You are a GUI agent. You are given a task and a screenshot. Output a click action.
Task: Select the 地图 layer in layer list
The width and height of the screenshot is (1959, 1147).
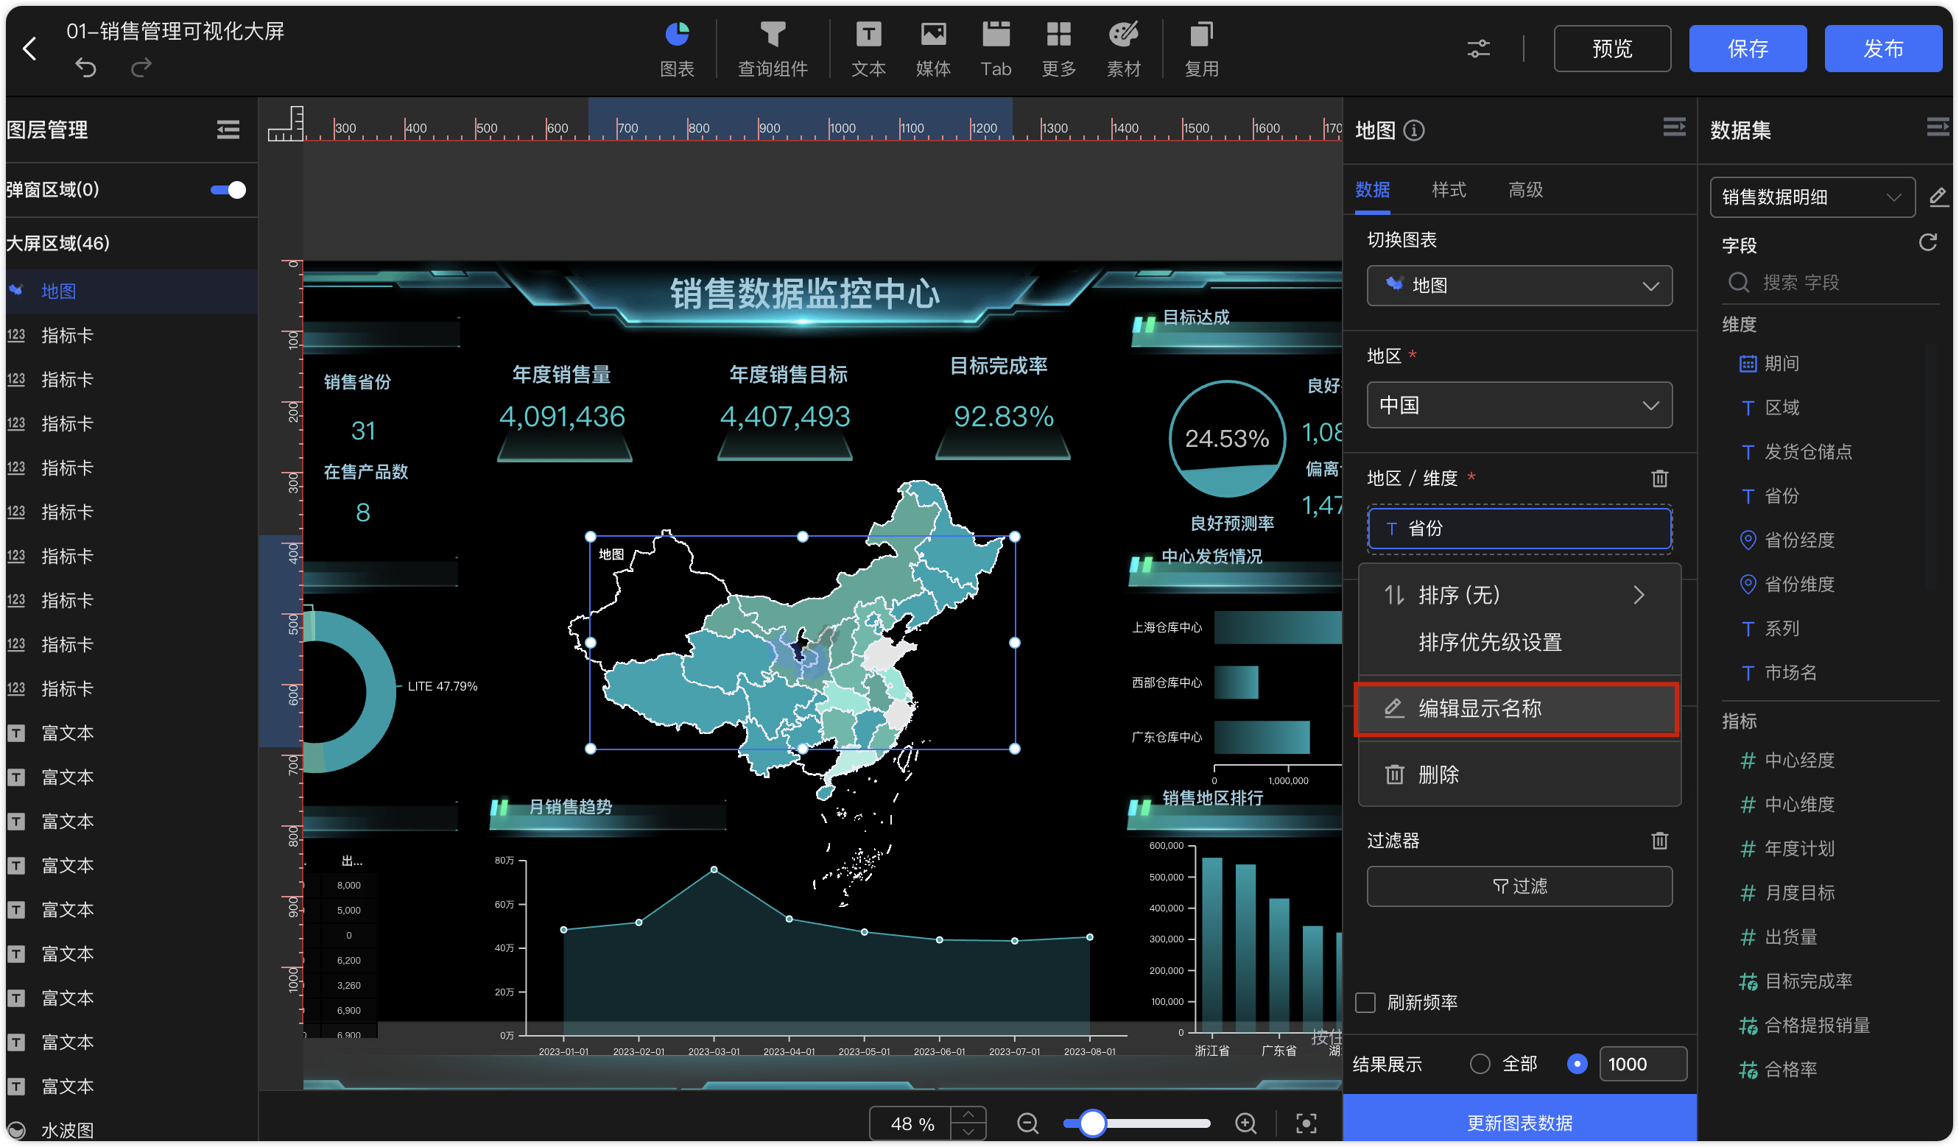click(x=131, y=292)
